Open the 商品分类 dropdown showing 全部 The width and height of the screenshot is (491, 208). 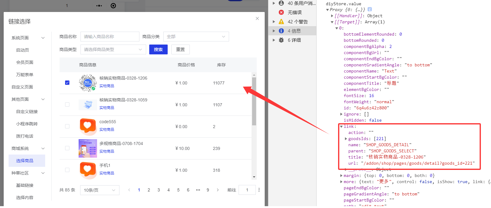coord(196,37)
